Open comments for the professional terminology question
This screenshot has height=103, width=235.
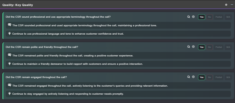pos(189,17)
